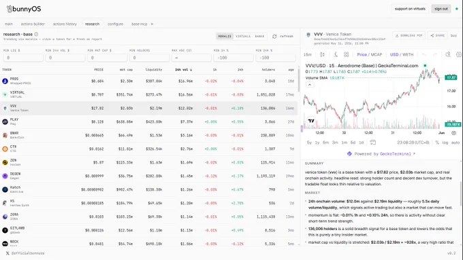
Task: Switch chart currency to USD
Action: (394, 54)
